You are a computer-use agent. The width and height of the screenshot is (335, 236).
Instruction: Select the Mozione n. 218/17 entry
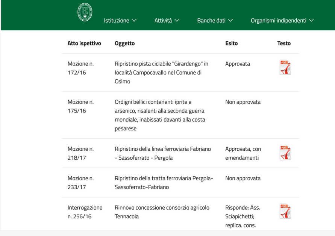pyautogui.click(x=80, y=153)
